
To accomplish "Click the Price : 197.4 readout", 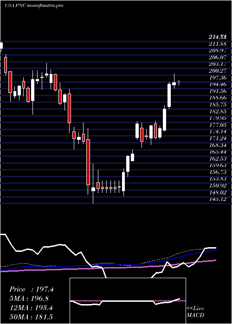I will click(x=32, y=289).
